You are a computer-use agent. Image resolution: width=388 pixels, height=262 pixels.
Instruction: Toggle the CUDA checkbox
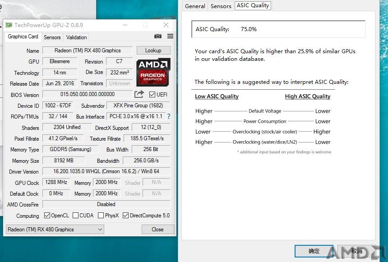coord(75,216)
